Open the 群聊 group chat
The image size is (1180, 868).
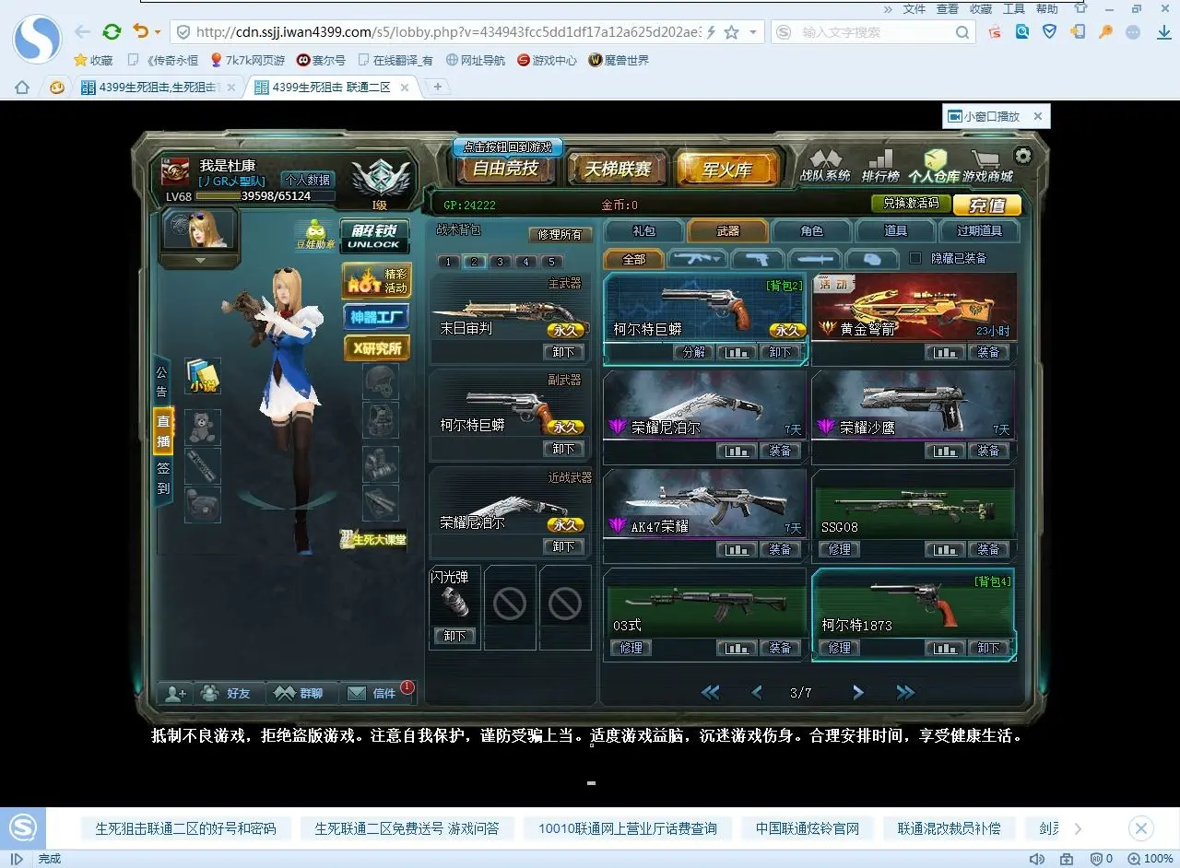pos(301,693)
